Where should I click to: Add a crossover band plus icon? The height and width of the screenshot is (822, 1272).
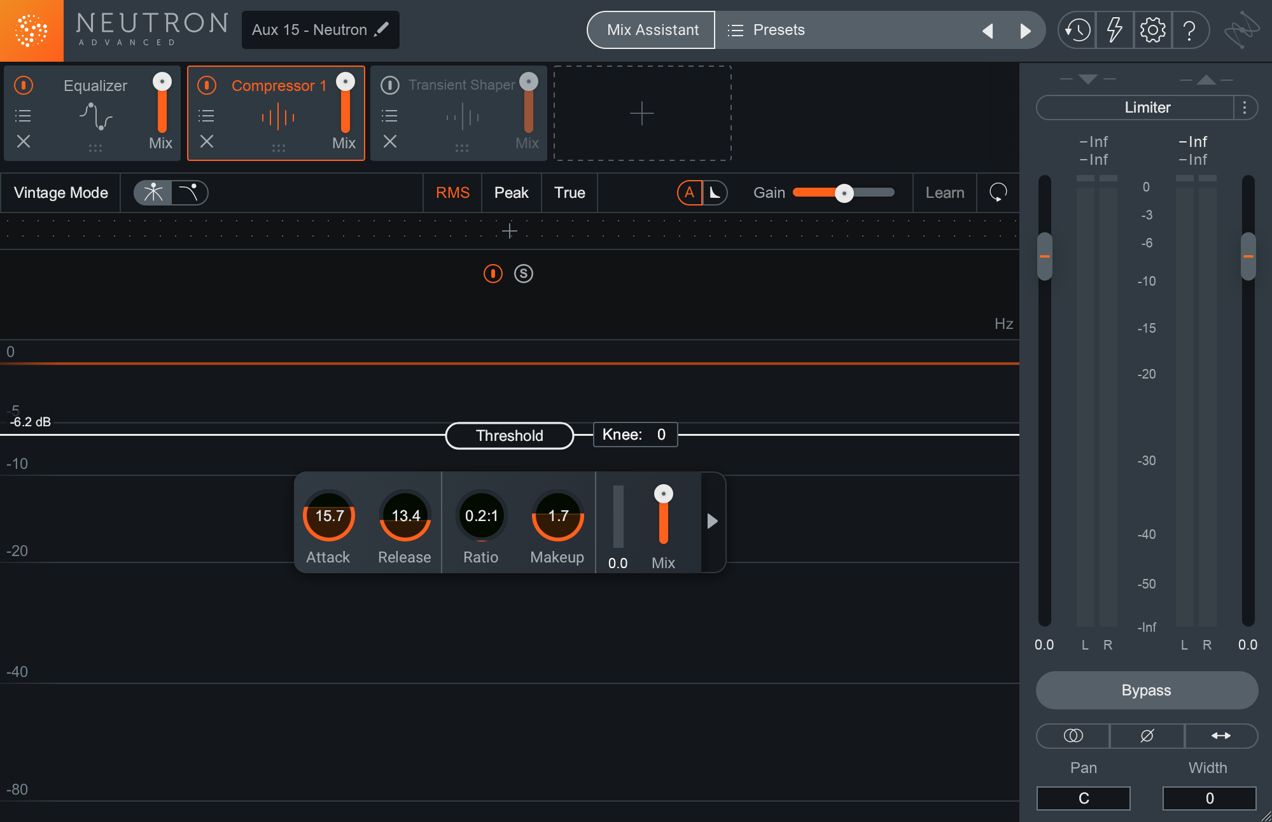click(x=510, y=230)
